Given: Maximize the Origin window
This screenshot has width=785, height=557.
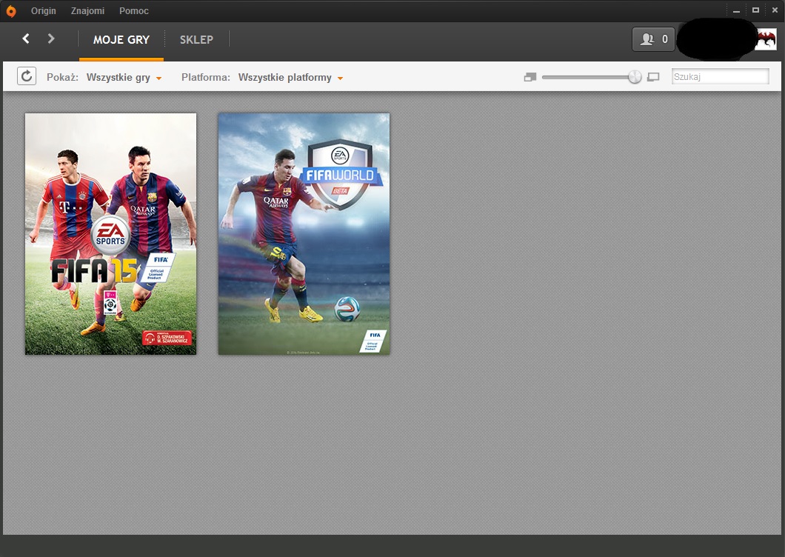Looking at the screenshot, I should [x=755, y=10].
